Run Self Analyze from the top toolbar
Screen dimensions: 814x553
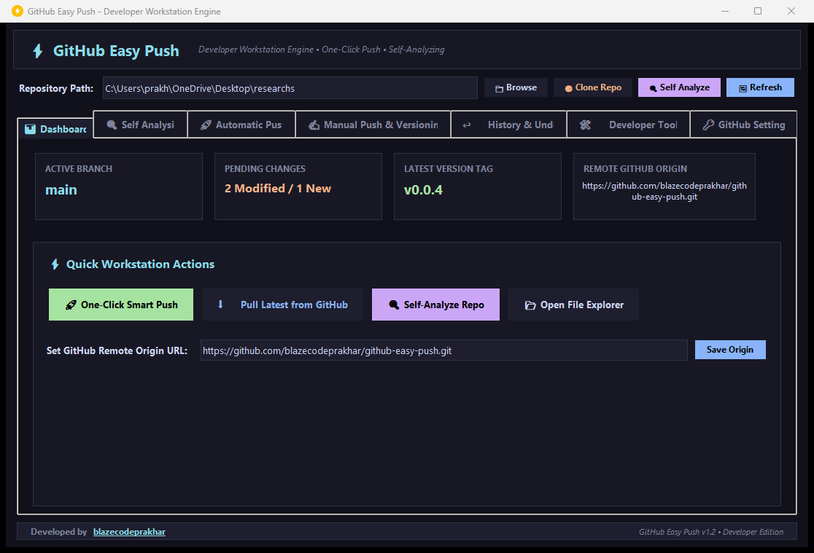coord(679,87)
